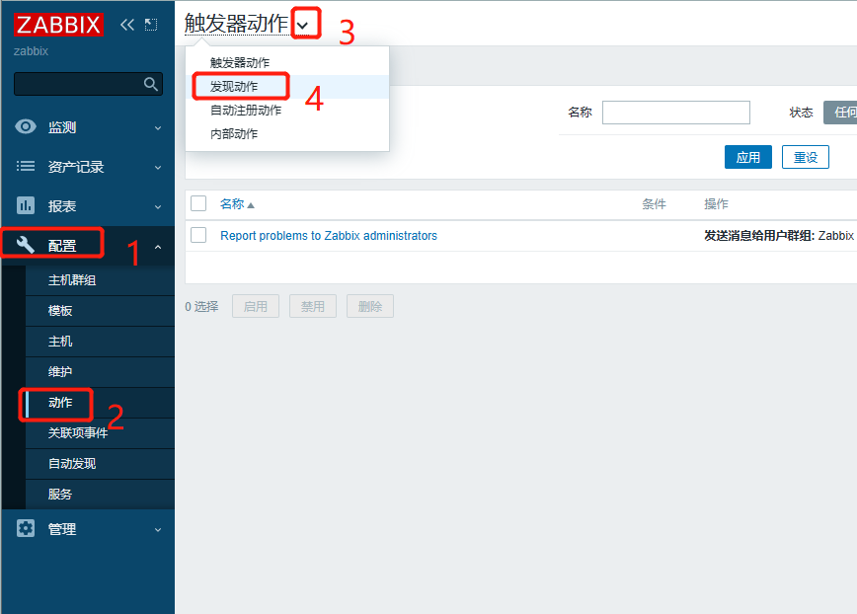Open Report problems to Zabbix administrators link

coord(329,236)
